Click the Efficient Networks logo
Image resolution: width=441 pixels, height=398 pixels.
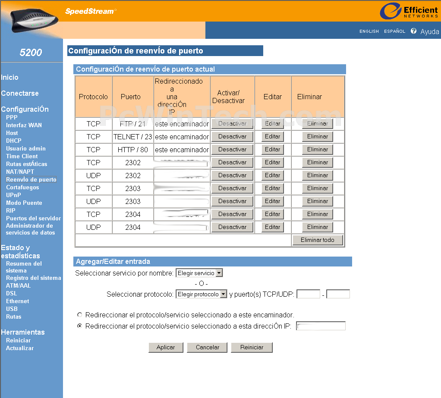coord(409,11)
